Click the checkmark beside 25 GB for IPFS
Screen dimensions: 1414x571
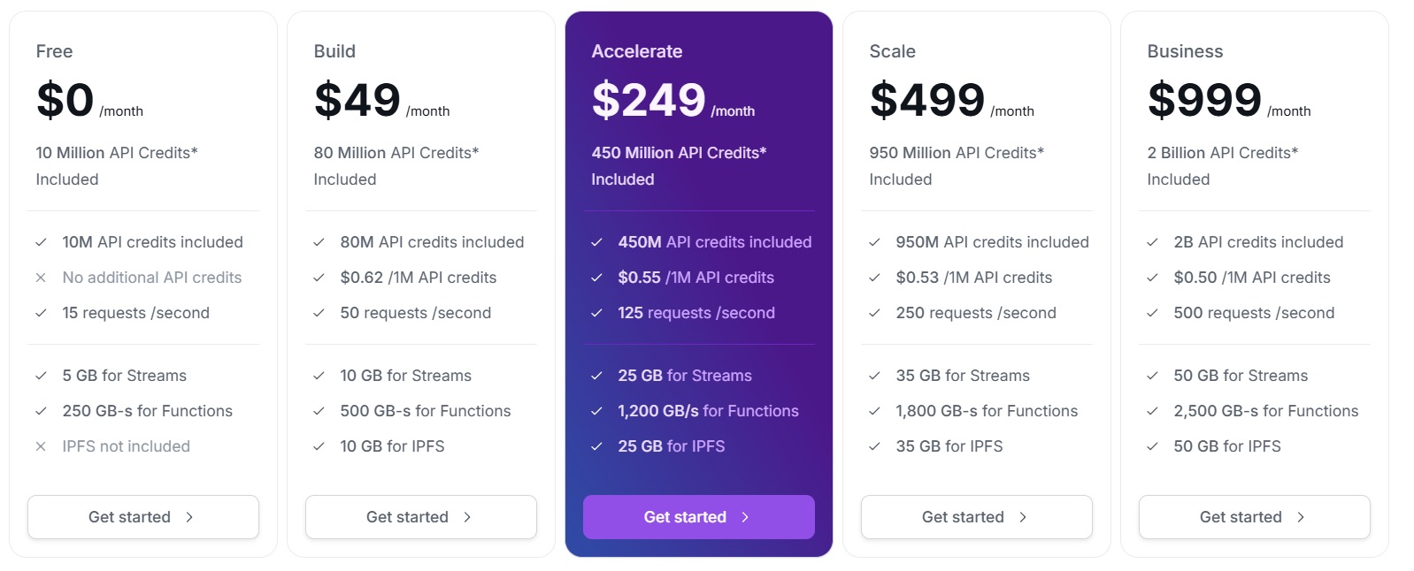(x=597, y=446)
